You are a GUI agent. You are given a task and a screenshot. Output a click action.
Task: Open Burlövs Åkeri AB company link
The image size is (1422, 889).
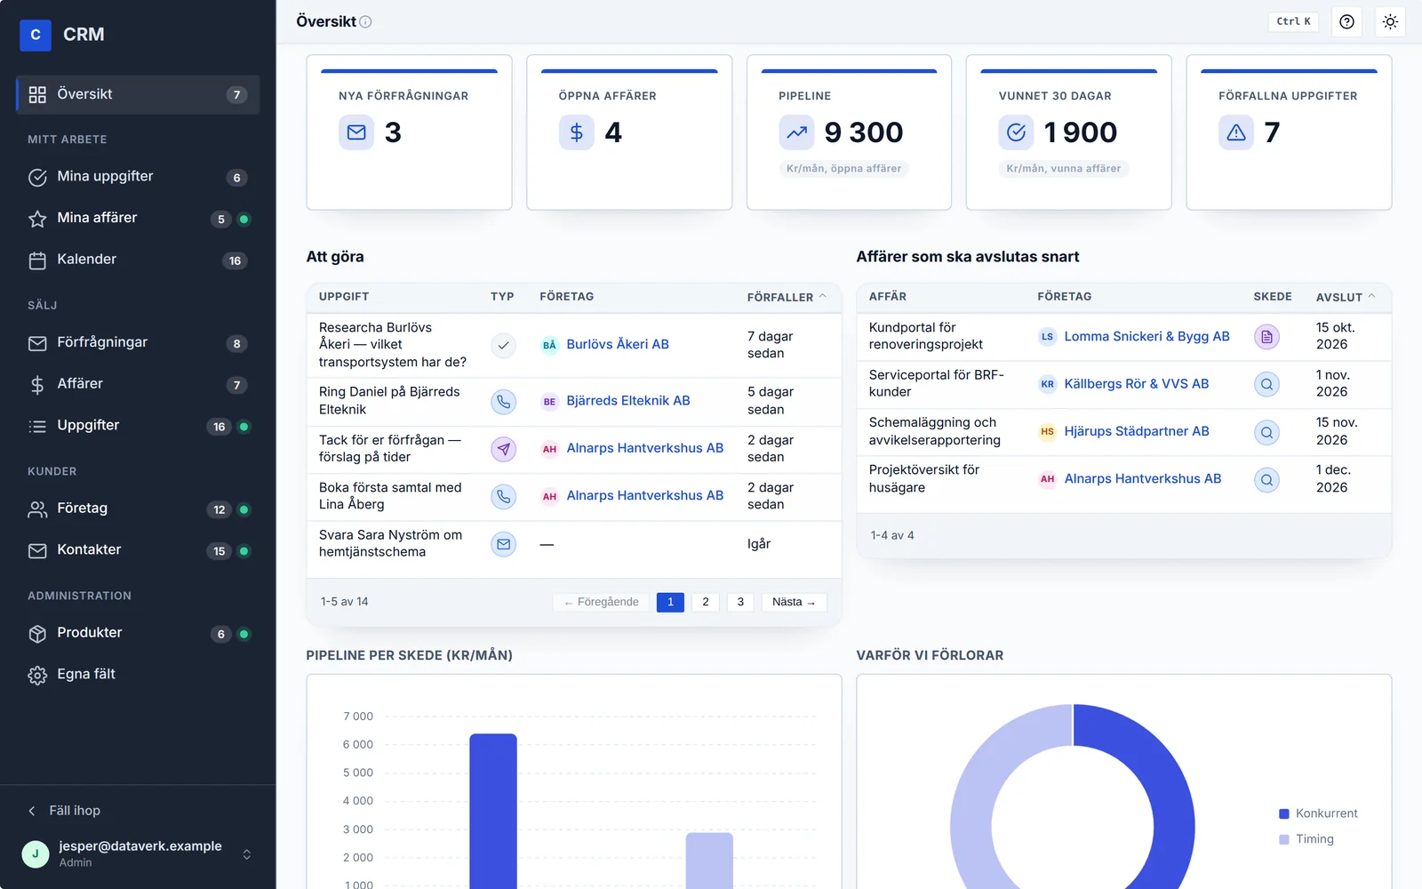tap(618, 345)
